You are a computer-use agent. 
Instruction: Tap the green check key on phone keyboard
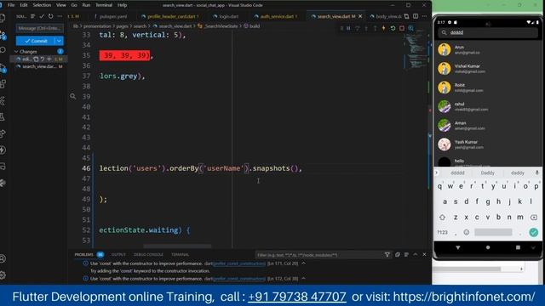click(534, 232)
